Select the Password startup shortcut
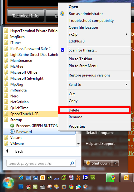Image resolution: width=134 pixels, height=192 pixels. [x=39, y=132]
